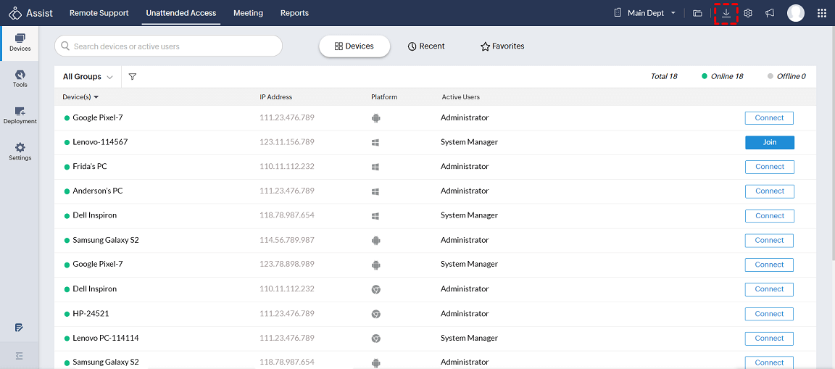835x369 pixels.
Task: Open the settings gear in header
Action: (x=748, y=13)
